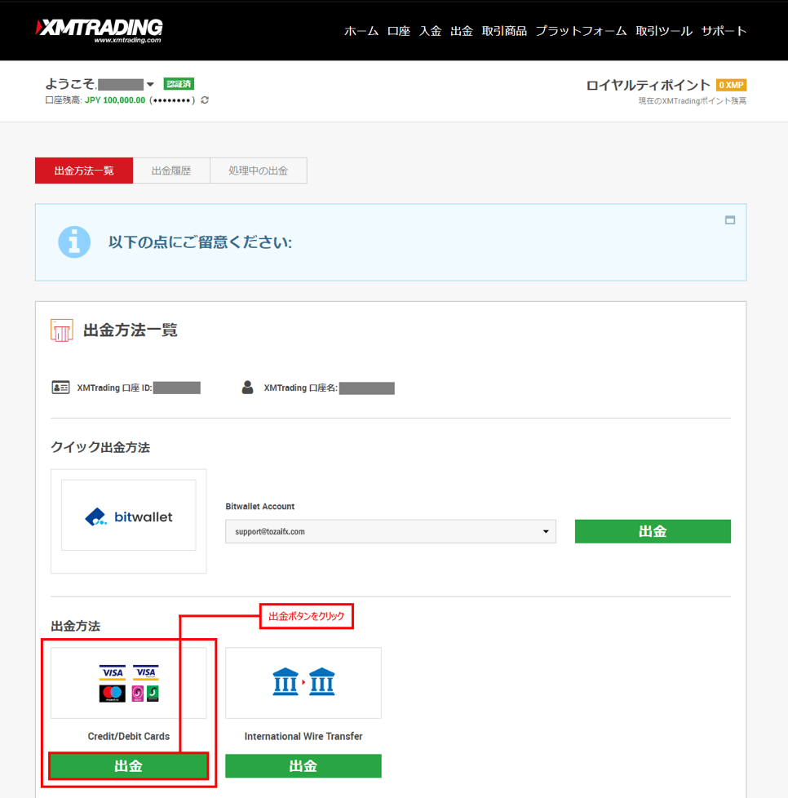Click the blue information circle icon
Image resolution: width=788 pixels, height=798 pixels.
point(74,242)
